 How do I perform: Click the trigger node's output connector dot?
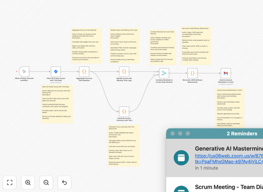pos(29,71)
